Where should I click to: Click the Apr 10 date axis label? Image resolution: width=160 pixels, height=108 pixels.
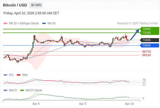[129, 104]
